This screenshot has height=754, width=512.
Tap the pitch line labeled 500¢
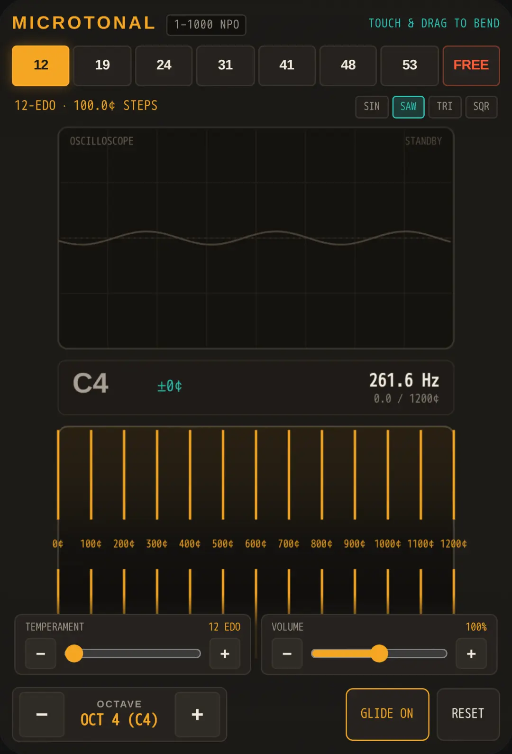tap(223, 474)
